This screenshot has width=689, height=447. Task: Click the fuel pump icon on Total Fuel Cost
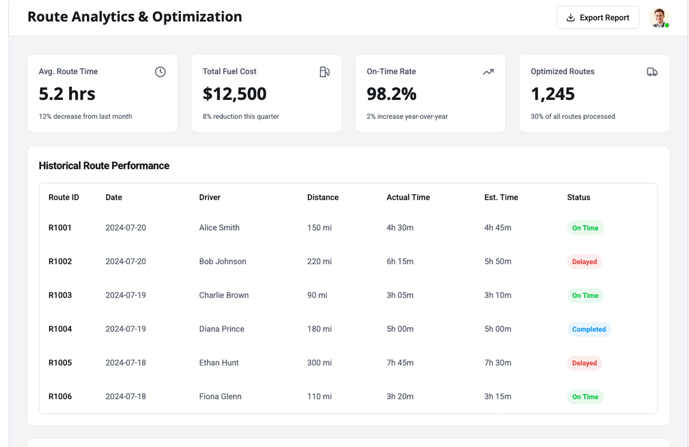[324, 72]
